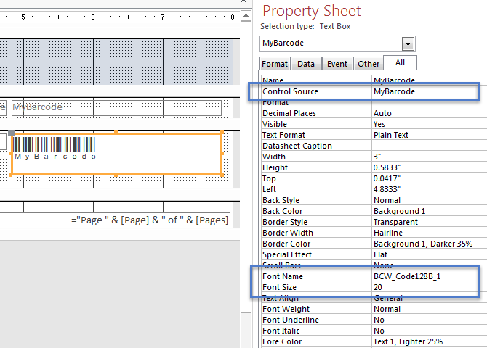This screenshot has height=348, width=487.
Task: Click the Font Name property label
Action: [x=283, y=276]
